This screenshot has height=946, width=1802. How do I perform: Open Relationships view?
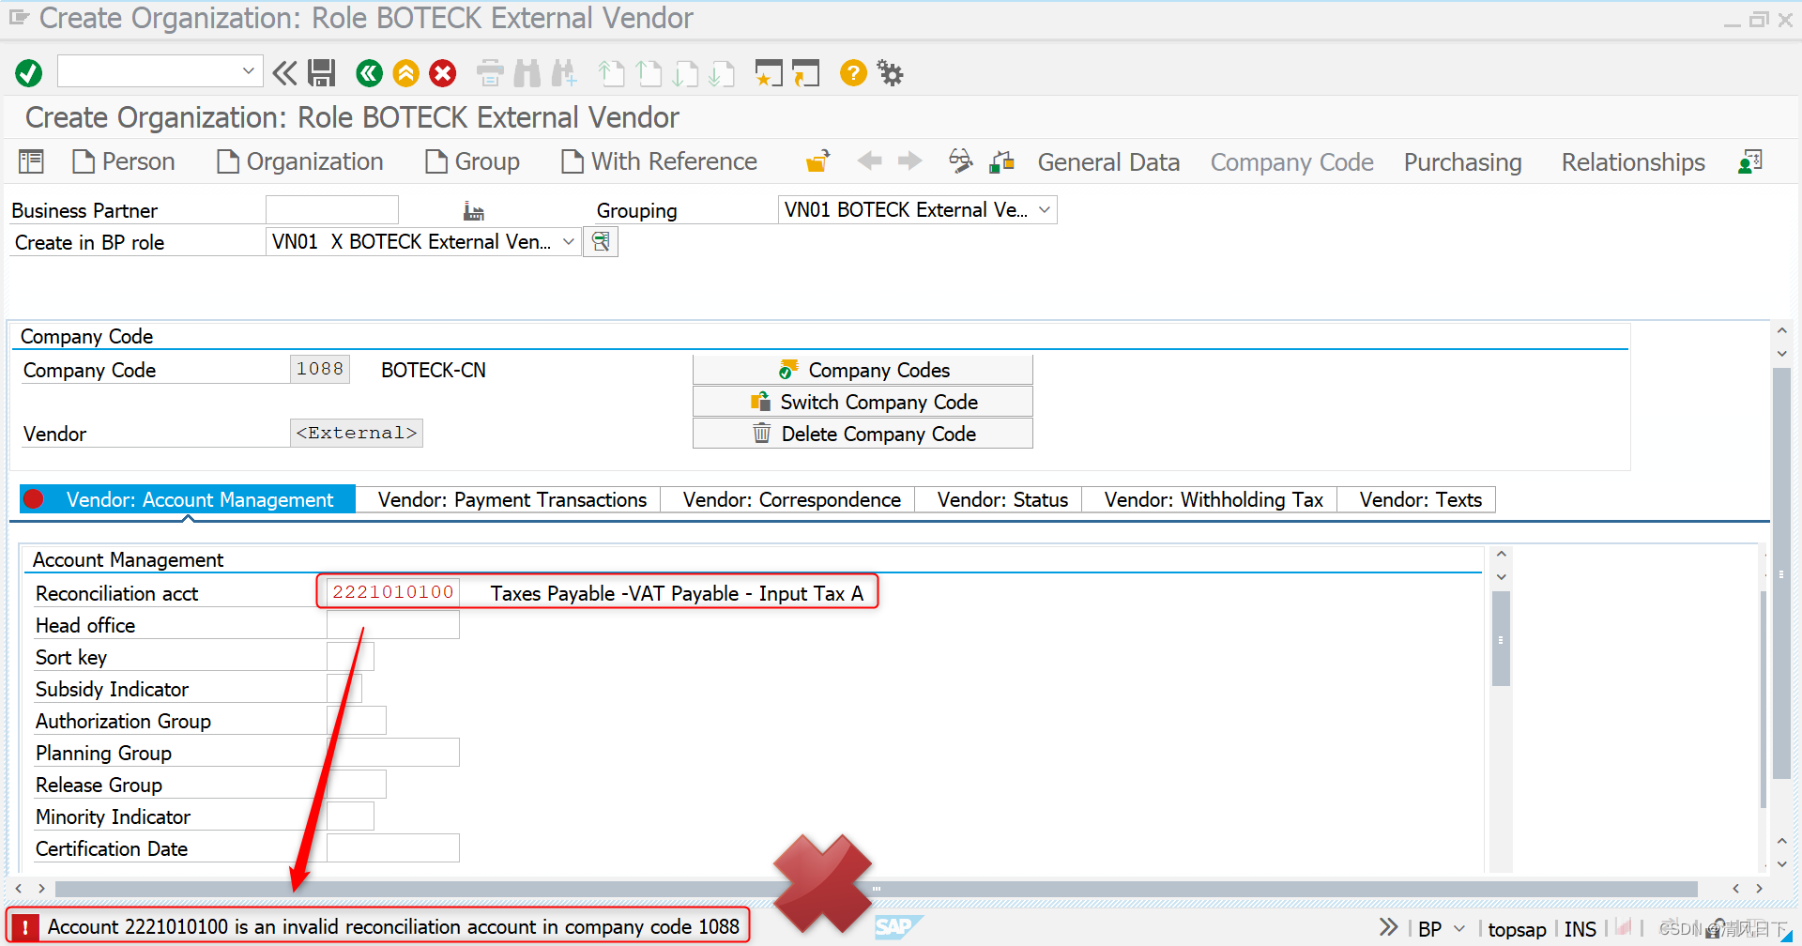coord(1633,162)
